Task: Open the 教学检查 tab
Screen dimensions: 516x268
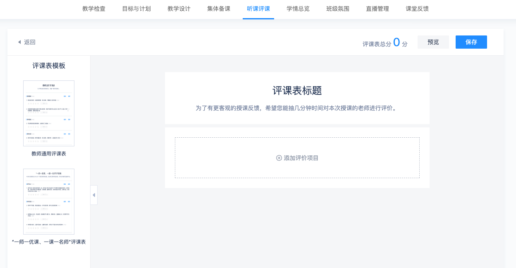Action: pyautogui.click(x=94, y=9)
